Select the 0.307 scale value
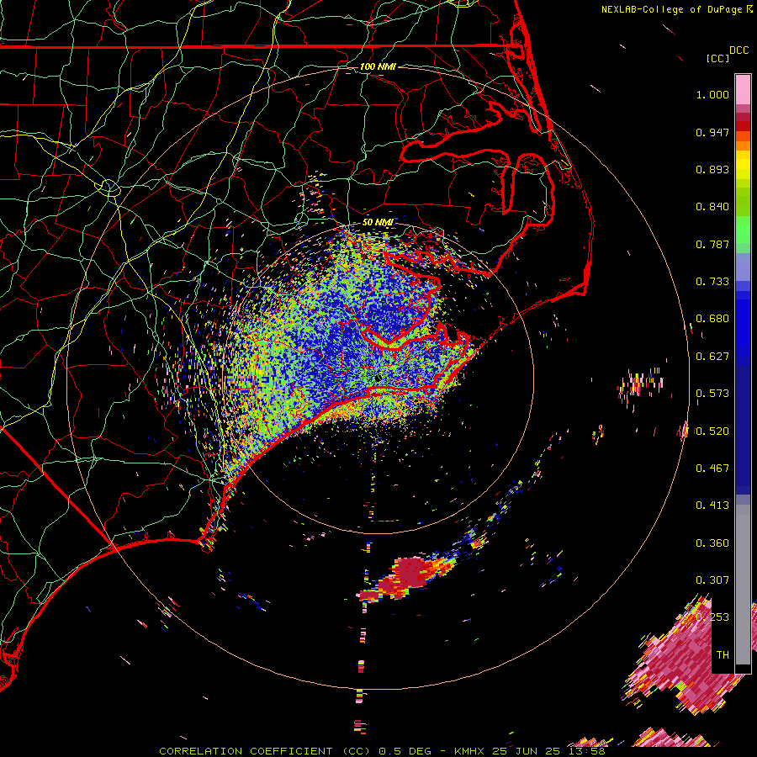The height and width of the screenshot is (757, 757). tap(712, 580)
